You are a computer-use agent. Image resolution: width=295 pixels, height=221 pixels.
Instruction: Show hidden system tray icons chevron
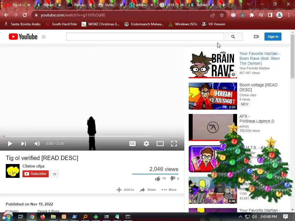pos(241,217)
